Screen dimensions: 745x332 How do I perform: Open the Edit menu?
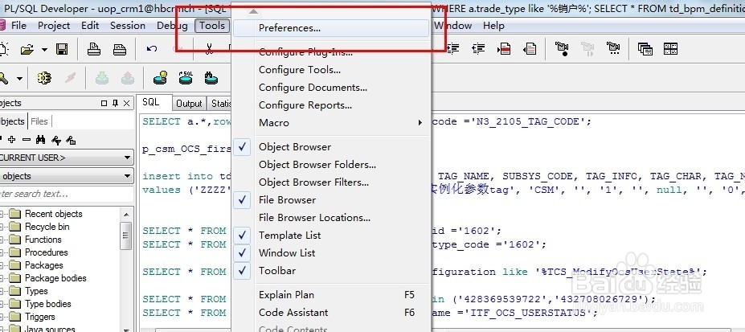(90, 26)
